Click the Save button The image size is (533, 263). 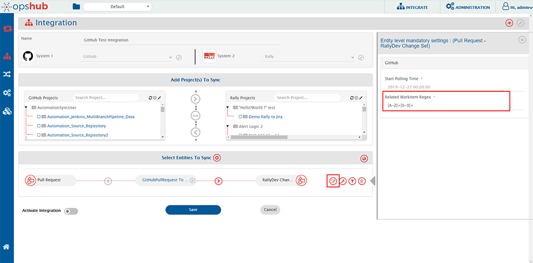193,210
